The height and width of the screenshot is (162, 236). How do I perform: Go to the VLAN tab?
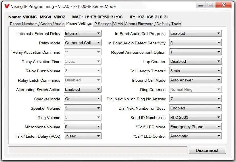(x=118, y=24)
